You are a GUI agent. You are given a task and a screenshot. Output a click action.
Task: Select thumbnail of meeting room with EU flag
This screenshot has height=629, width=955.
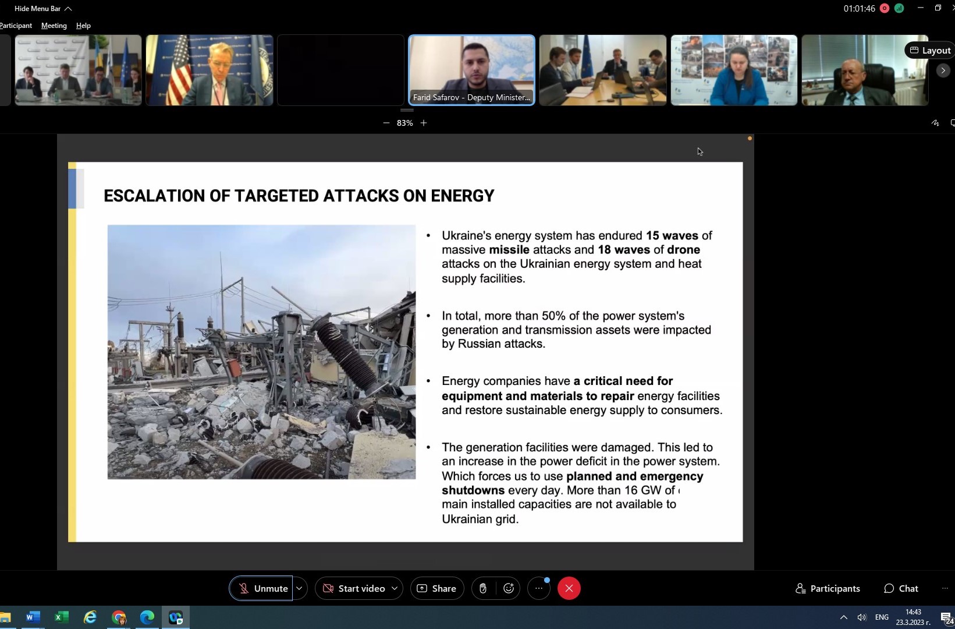coord(603,70)
